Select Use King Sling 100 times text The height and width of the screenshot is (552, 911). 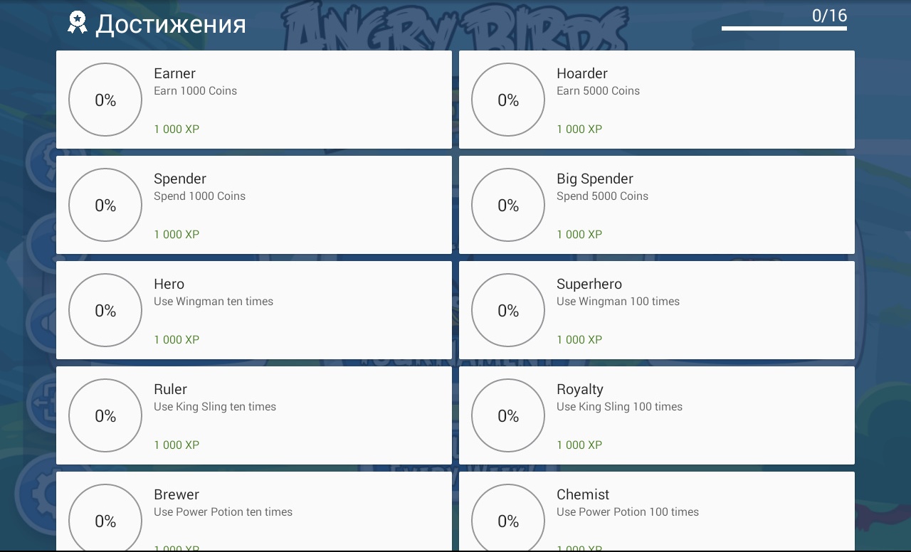[x=619, y=407]
